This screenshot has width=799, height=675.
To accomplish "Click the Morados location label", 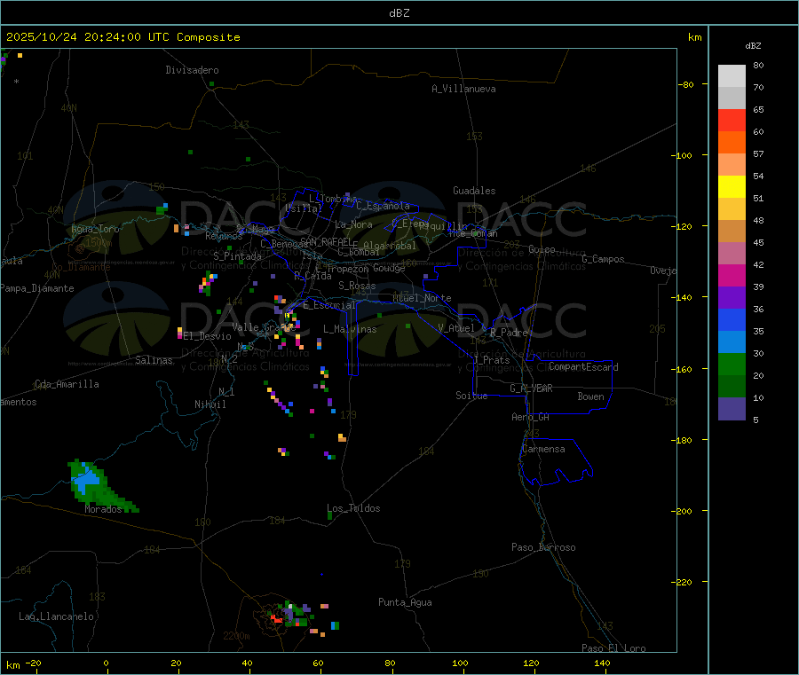I will 104,509.
